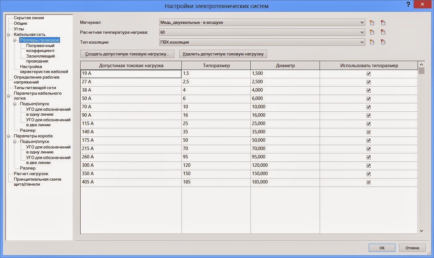Create a new heating temperature entry

pos(372,32)
